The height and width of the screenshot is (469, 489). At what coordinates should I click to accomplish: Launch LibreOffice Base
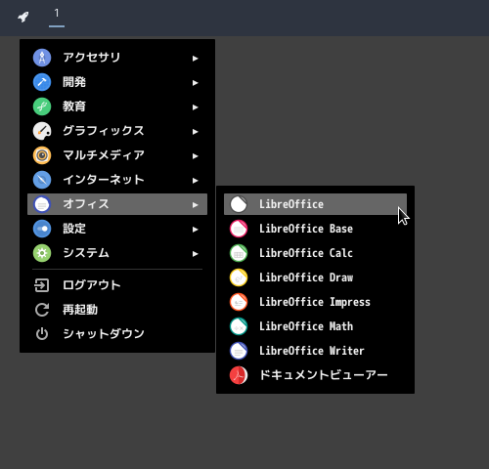[x=315, y=229]
